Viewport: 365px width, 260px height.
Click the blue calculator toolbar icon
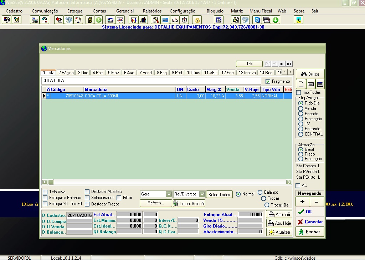[x=165, y=20]
